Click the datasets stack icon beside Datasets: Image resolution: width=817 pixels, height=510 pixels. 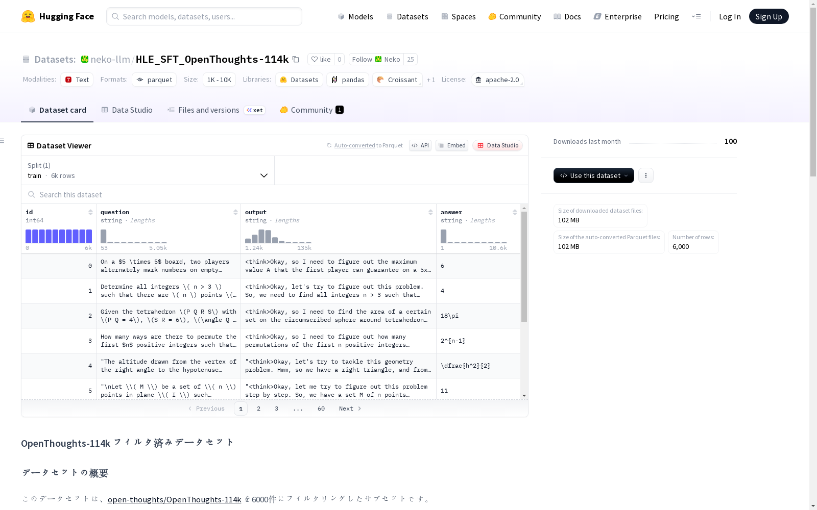[26, 59]
